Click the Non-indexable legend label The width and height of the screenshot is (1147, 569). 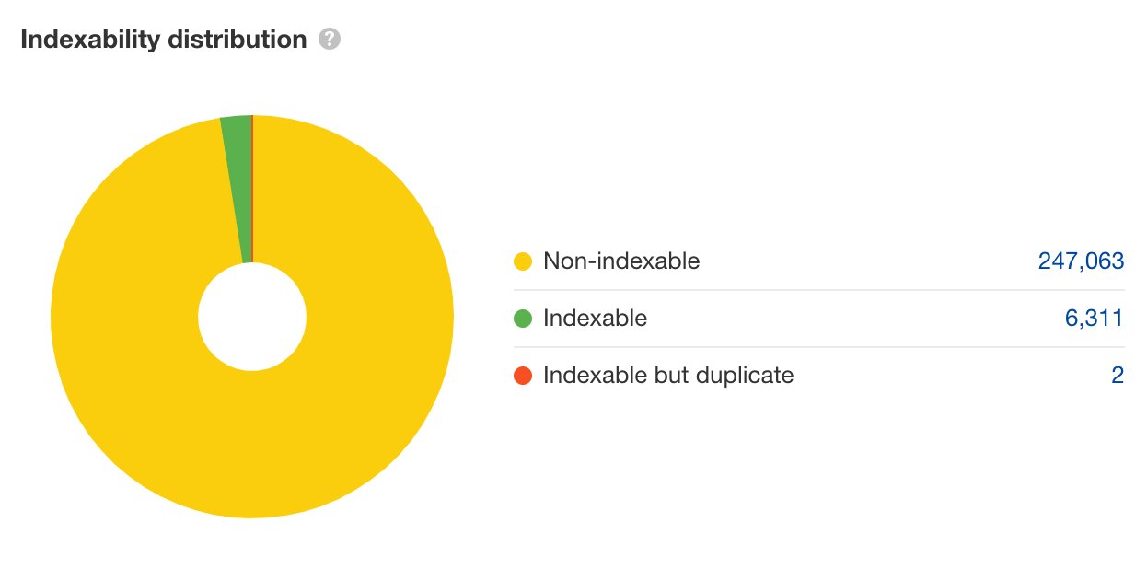pyautogui.click(x=621, y=261)
